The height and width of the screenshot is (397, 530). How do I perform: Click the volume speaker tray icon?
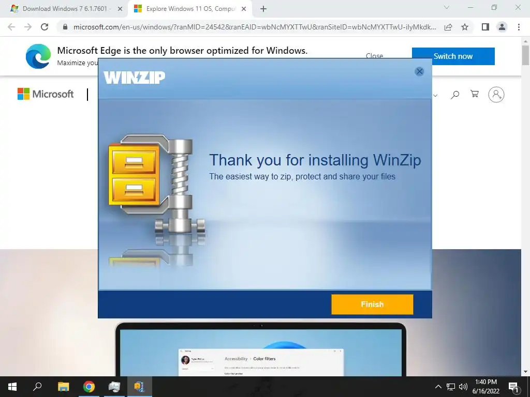pos(463,387)
